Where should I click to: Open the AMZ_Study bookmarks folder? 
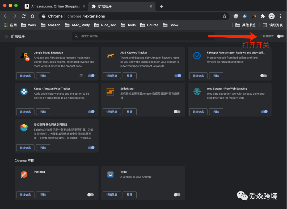point(77,25)
